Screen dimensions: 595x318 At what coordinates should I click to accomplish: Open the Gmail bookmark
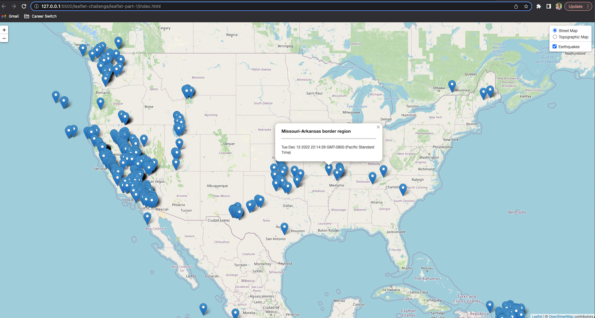click(10, 16)
